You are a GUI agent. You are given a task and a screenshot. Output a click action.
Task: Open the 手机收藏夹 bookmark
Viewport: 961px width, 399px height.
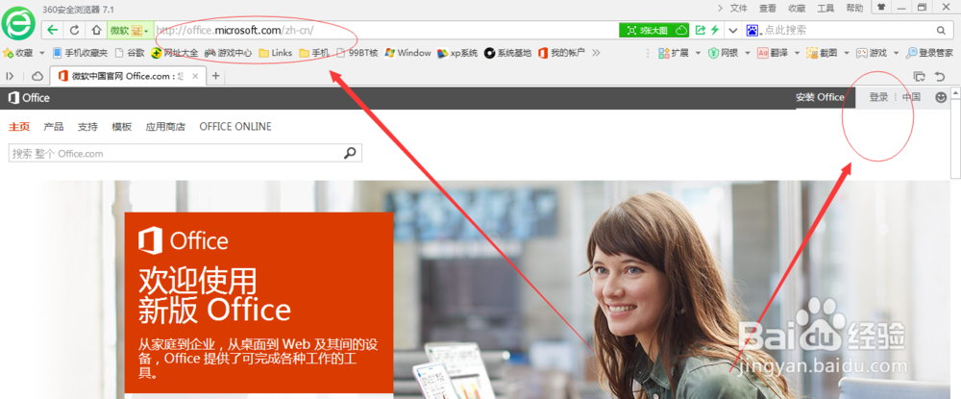click(x=80, y=53)
